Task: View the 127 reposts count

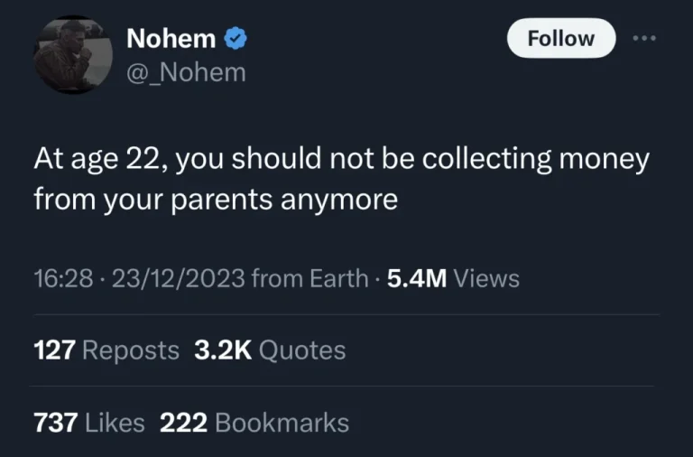Action: 54,350
